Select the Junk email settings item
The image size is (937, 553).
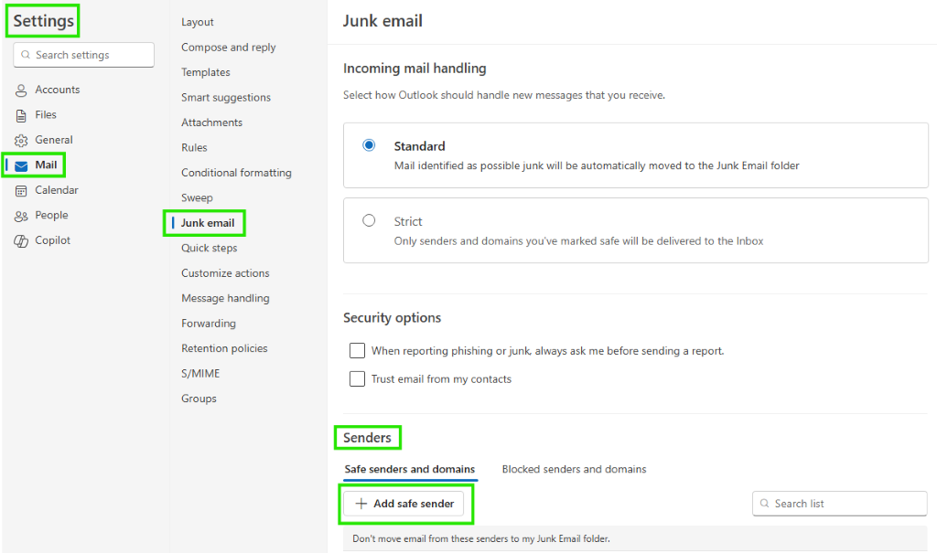tap(208, 223)
